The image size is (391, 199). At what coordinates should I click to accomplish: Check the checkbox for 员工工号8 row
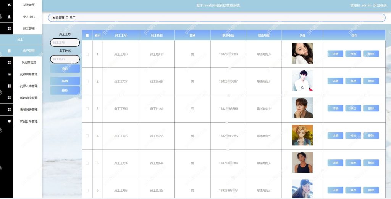[87, 54]
